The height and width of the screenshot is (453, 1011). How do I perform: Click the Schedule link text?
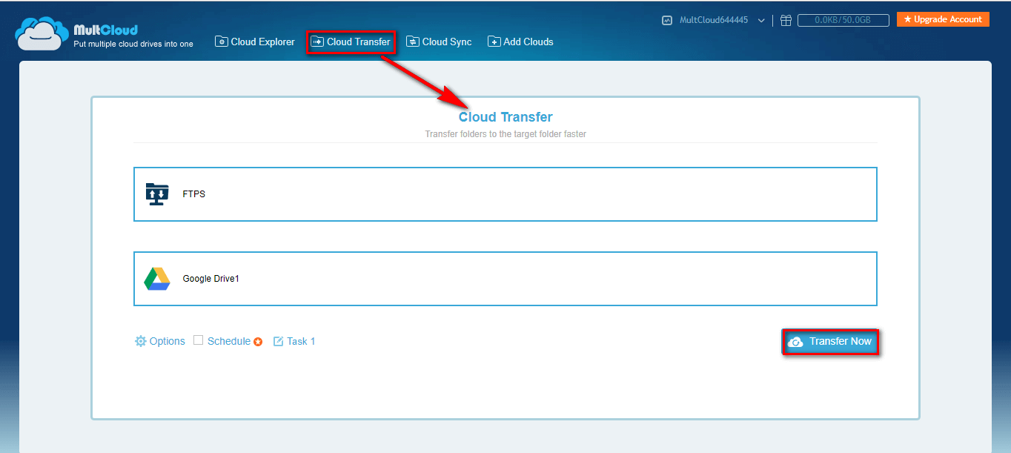pyautogui.click(x=229, y=341)
